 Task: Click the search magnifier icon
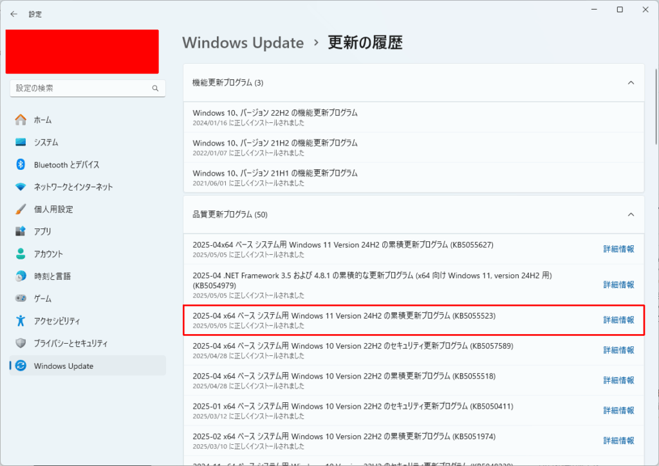pyautogui.click(x=156, y=88)
